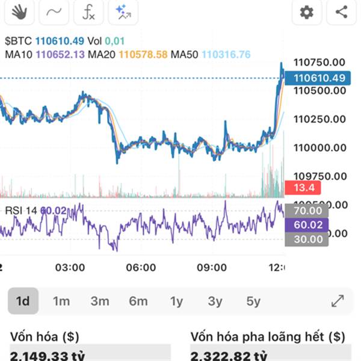Click the 09:00 time axis marker
This screenshot has height=361, width=361.
pos(212,267)
